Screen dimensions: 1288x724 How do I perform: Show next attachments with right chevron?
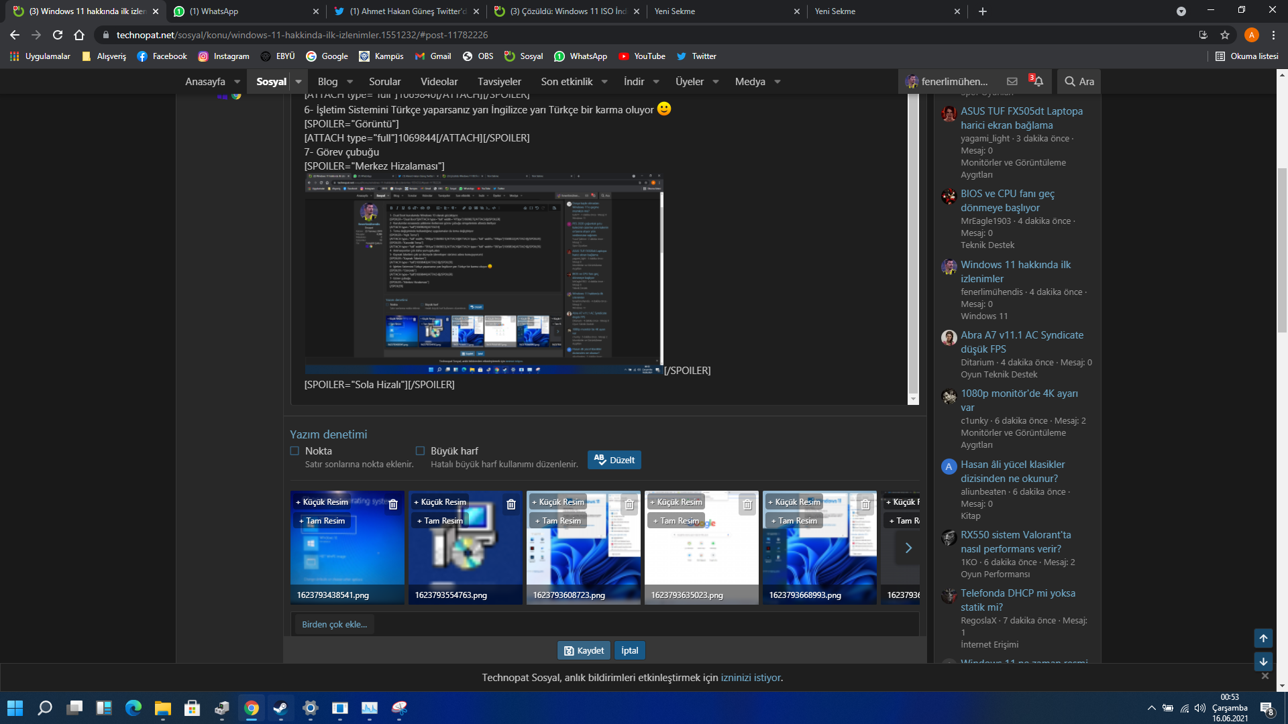908,548
